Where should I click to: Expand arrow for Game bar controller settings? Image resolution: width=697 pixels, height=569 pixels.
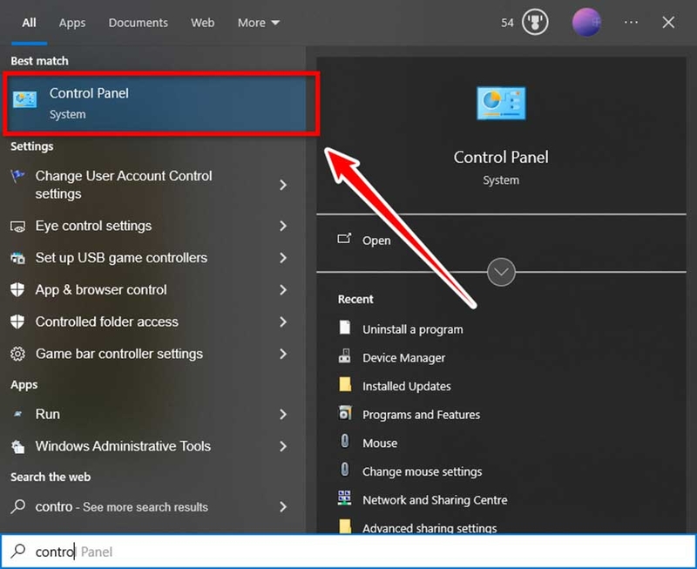tap(282, 354)
